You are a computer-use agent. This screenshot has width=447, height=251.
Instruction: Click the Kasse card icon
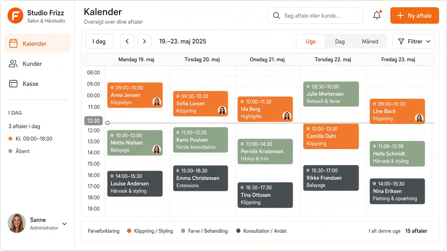coord(13,84)
